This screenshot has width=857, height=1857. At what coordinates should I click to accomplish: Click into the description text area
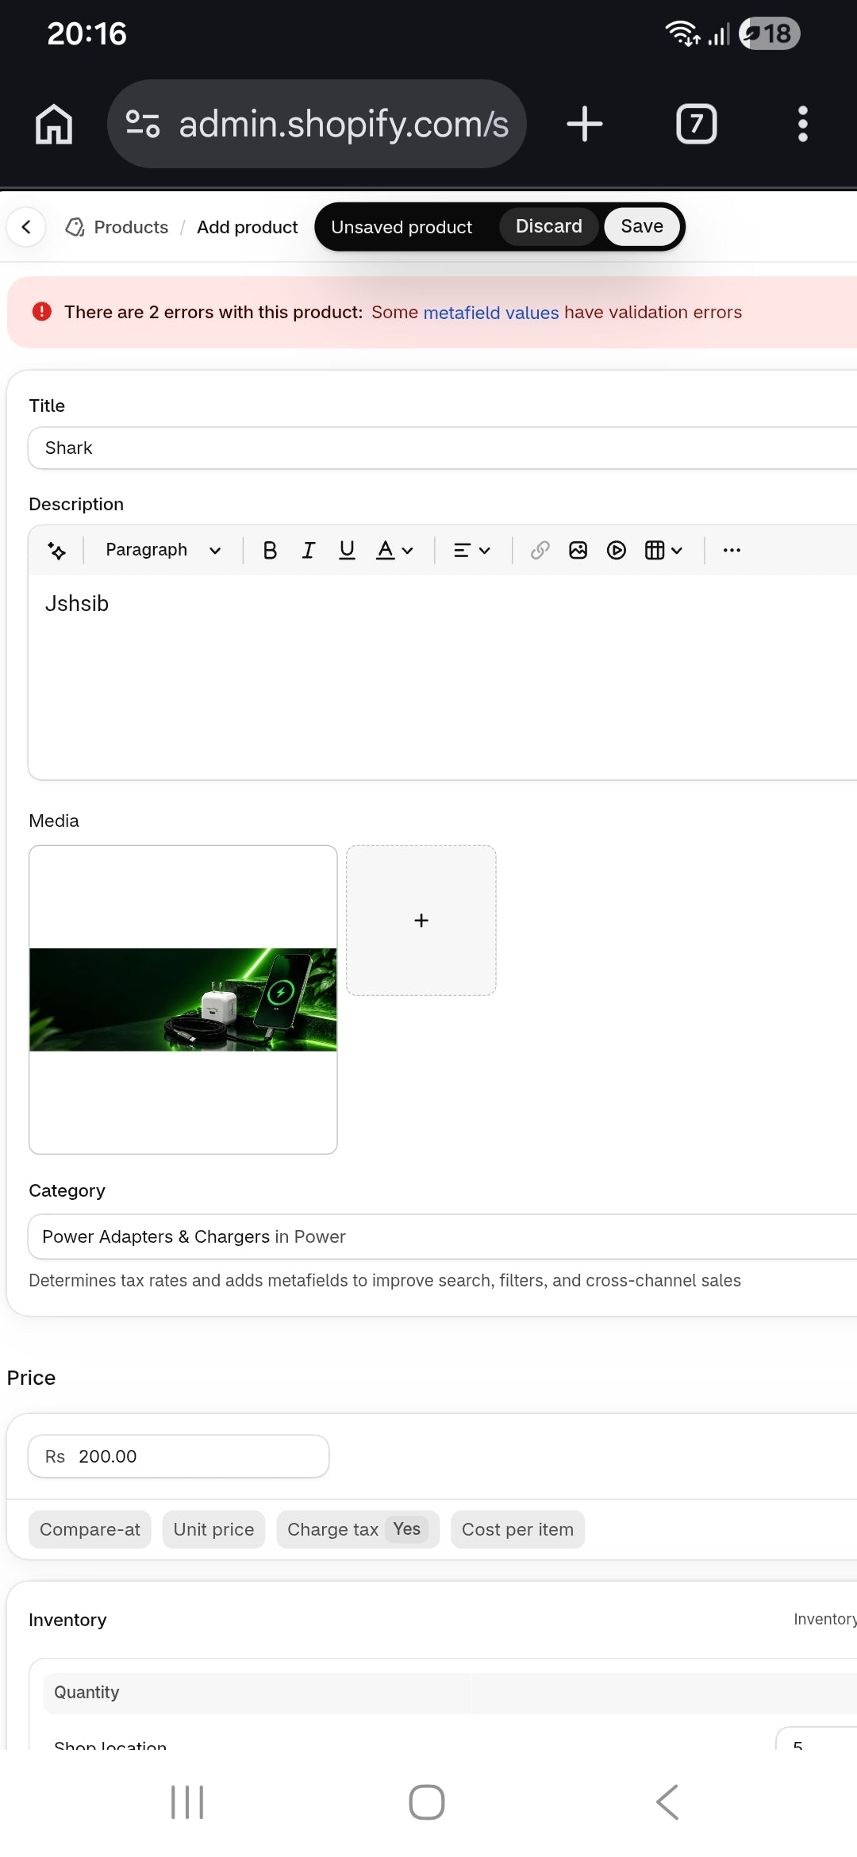coord(442,677)
